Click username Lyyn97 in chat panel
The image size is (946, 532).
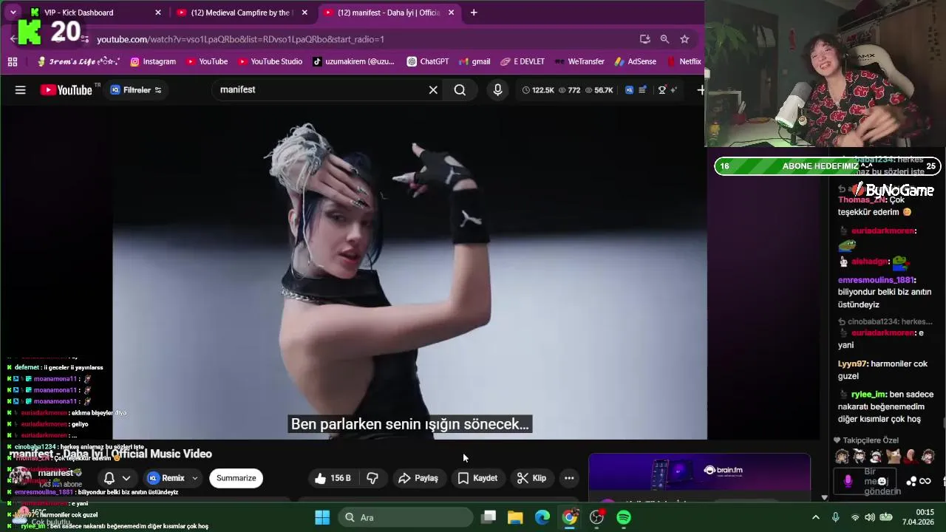click(851, 364)
